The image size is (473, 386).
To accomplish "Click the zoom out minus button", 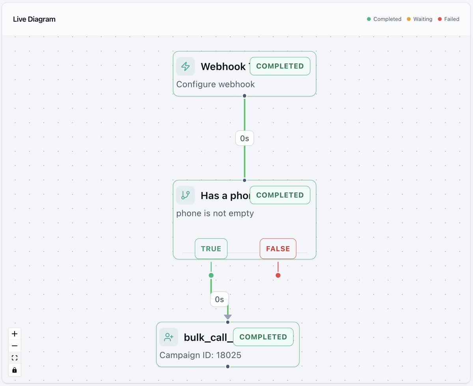I will (x=15, y=346).
